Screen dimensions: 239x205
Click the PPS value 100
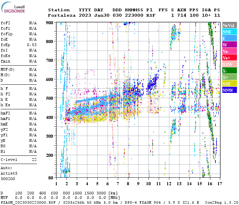click(194, 15)
